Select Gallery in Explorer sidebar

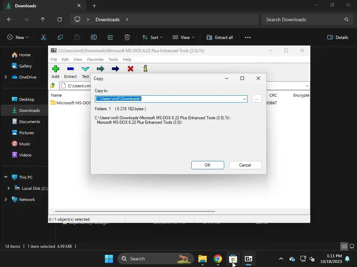tap(25, 66)
